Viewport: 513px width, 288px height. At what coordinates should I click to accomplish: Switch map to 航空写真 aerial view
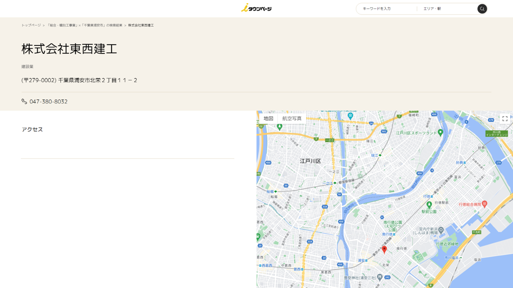292,118
